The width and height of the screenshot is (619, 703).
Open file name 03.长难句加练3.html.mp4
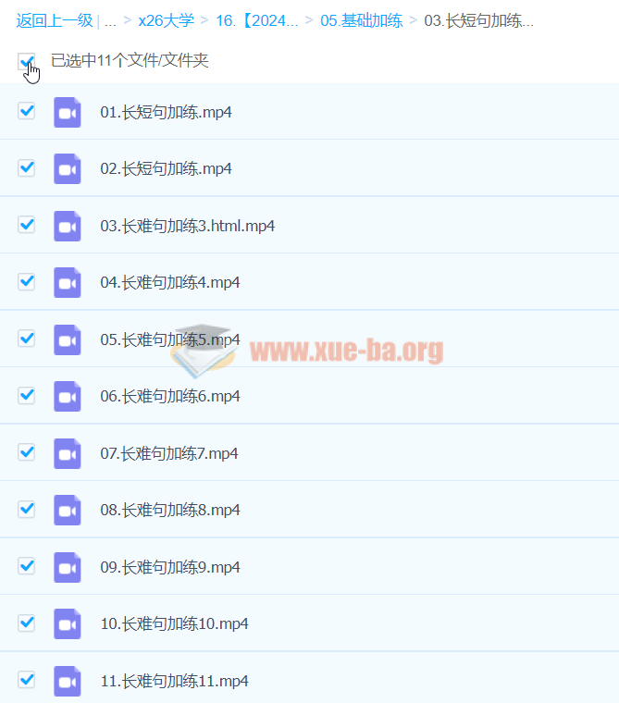click(x=188, y=226)
